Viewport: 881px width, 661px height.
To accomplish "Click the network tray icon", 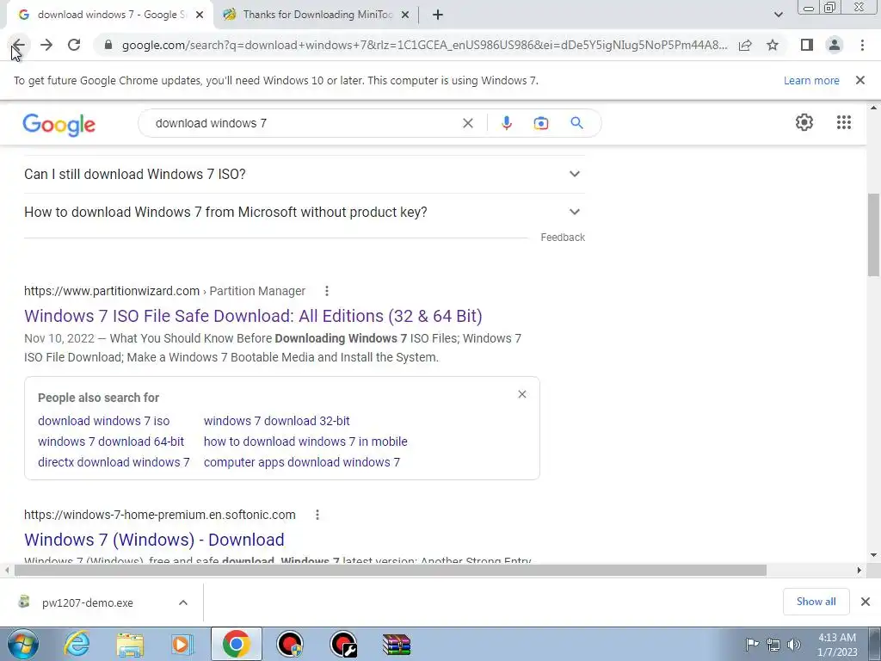I will (x=773, y=645).
